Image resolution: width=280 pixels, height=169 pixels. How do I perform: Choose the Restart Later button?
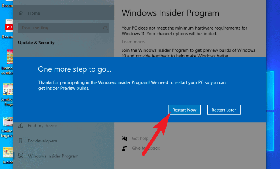point(224,110)
